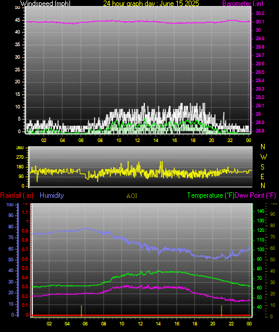Click the magenta "Dew Point (°F)" legend label
The height and width of the screenshot is (332, 279).
pos(255,195)
